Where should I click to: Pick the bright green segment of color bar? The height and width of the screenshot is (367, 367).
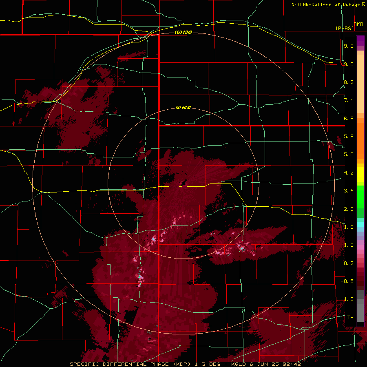(x=360, y=197)
